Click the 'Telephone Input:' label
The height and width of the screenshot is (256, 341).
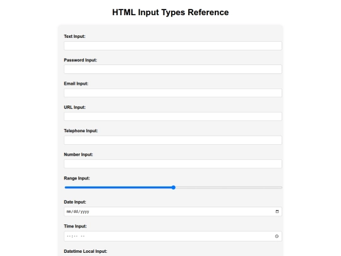click(x=81, y=131)
